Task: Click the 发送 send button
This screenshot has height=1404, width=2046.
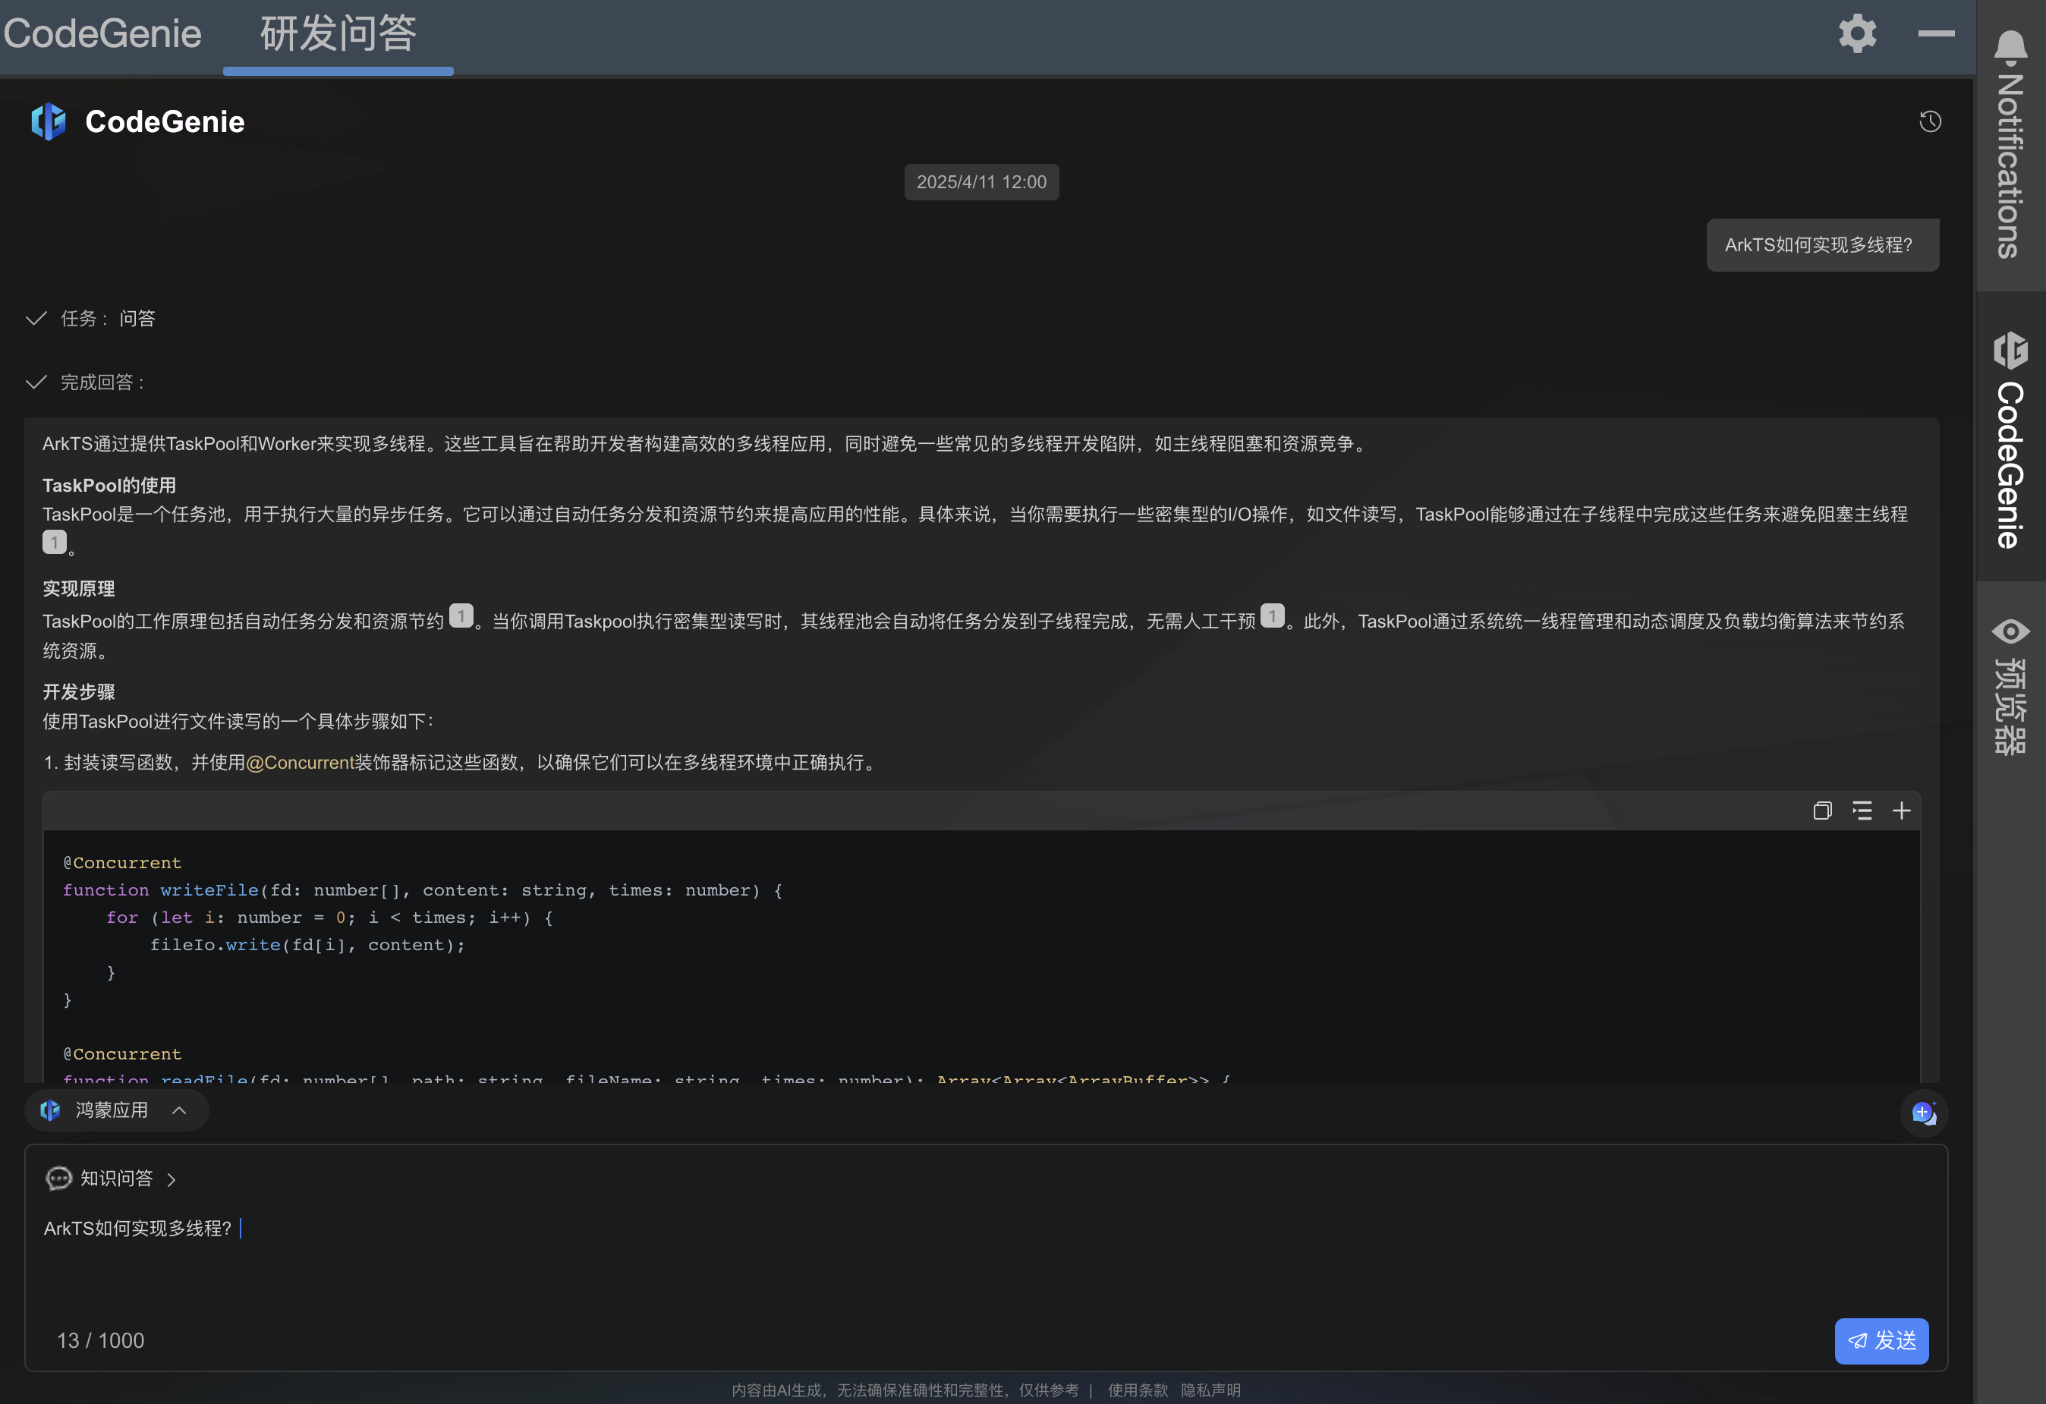Action: 1881,1340
